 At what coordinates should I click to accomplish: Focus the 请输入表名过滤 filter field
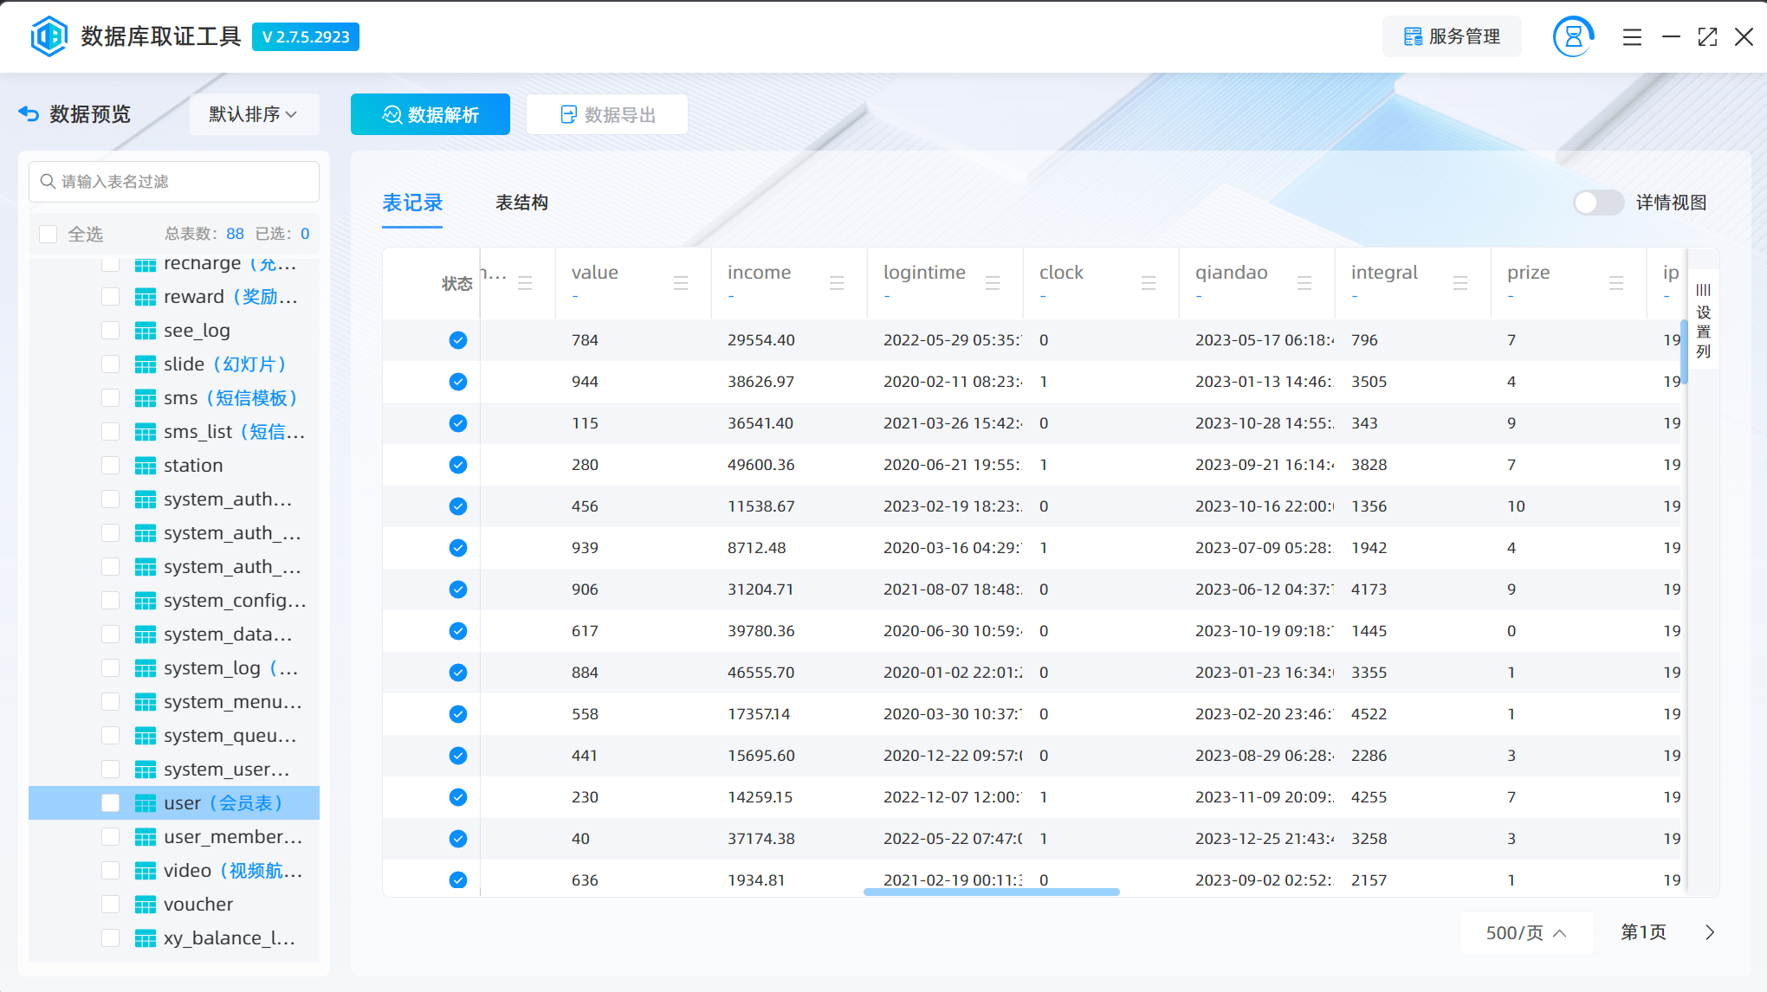[x=174, y=182]
